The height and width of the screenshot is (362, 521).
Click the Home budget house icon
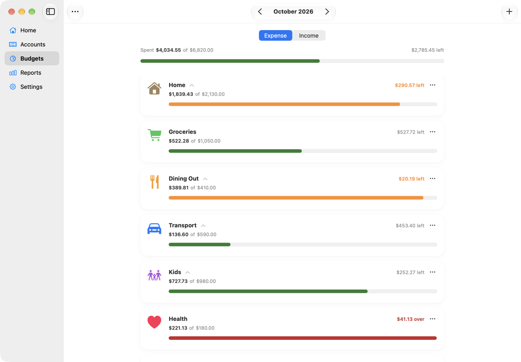154,89
